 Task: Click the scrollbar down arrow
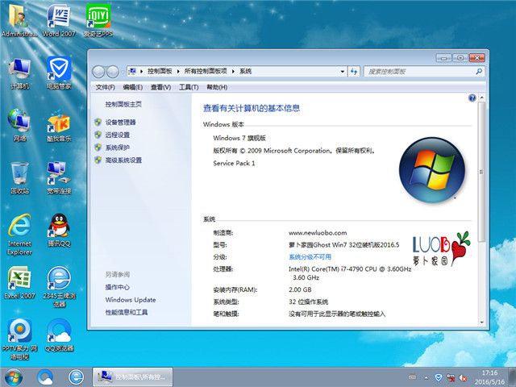click(482, 322)
